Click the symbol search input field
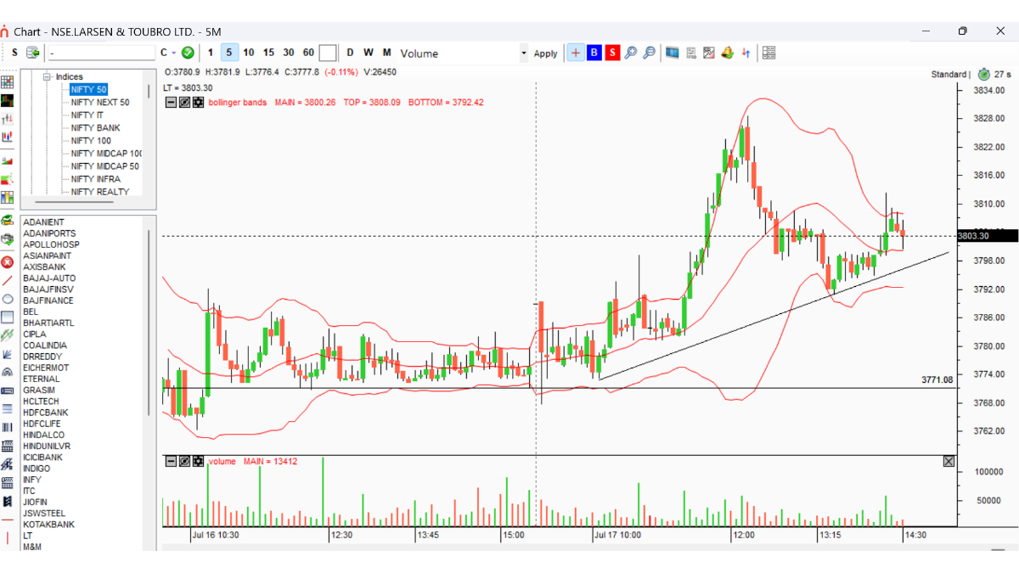Viewport: 1019px width, 573px height. point(101,53)
